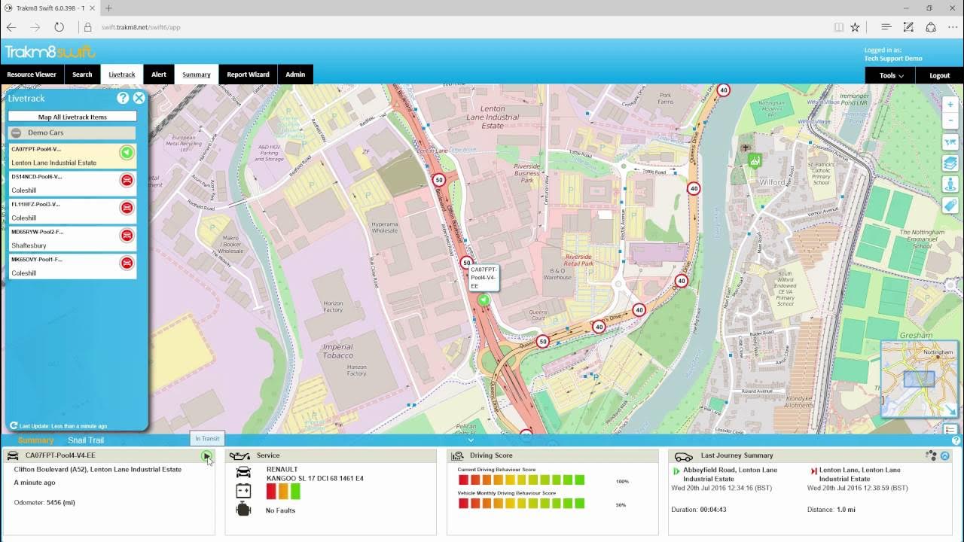This screenshot has height=542, width=964.
Task: Open the Admin tab
Action: click(295, 75)
